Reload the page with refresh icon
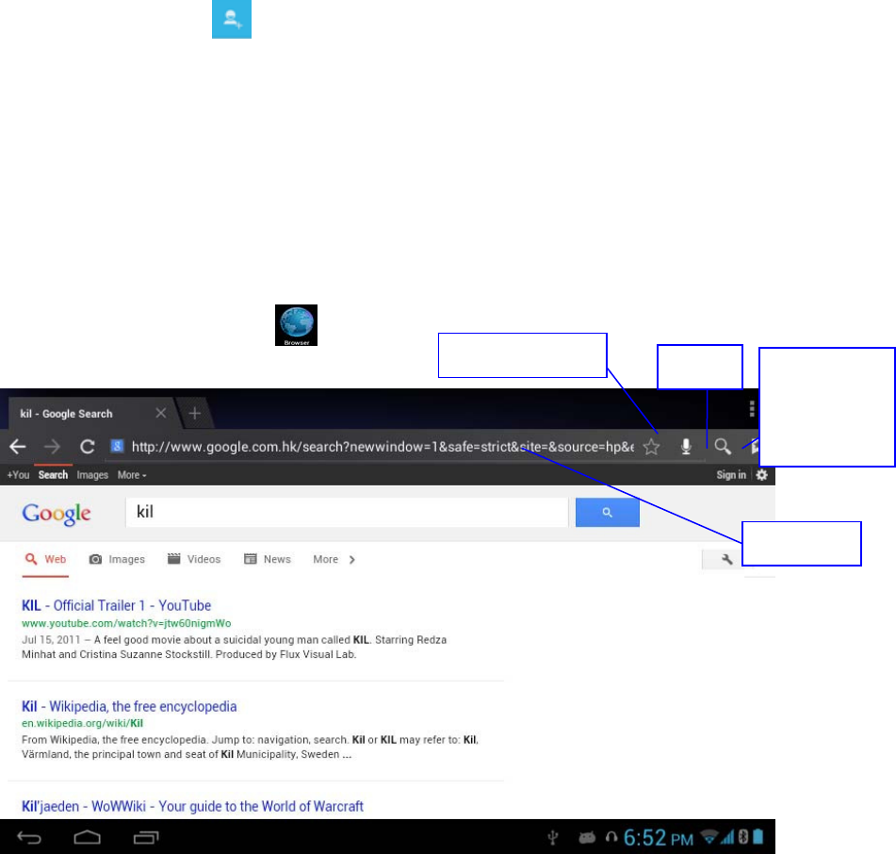 point(87,447)
